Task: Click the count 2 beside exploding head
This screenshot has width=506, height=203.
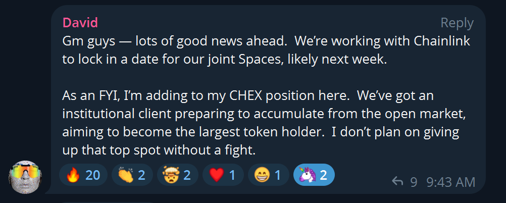Action: click(x=187, y=175)
